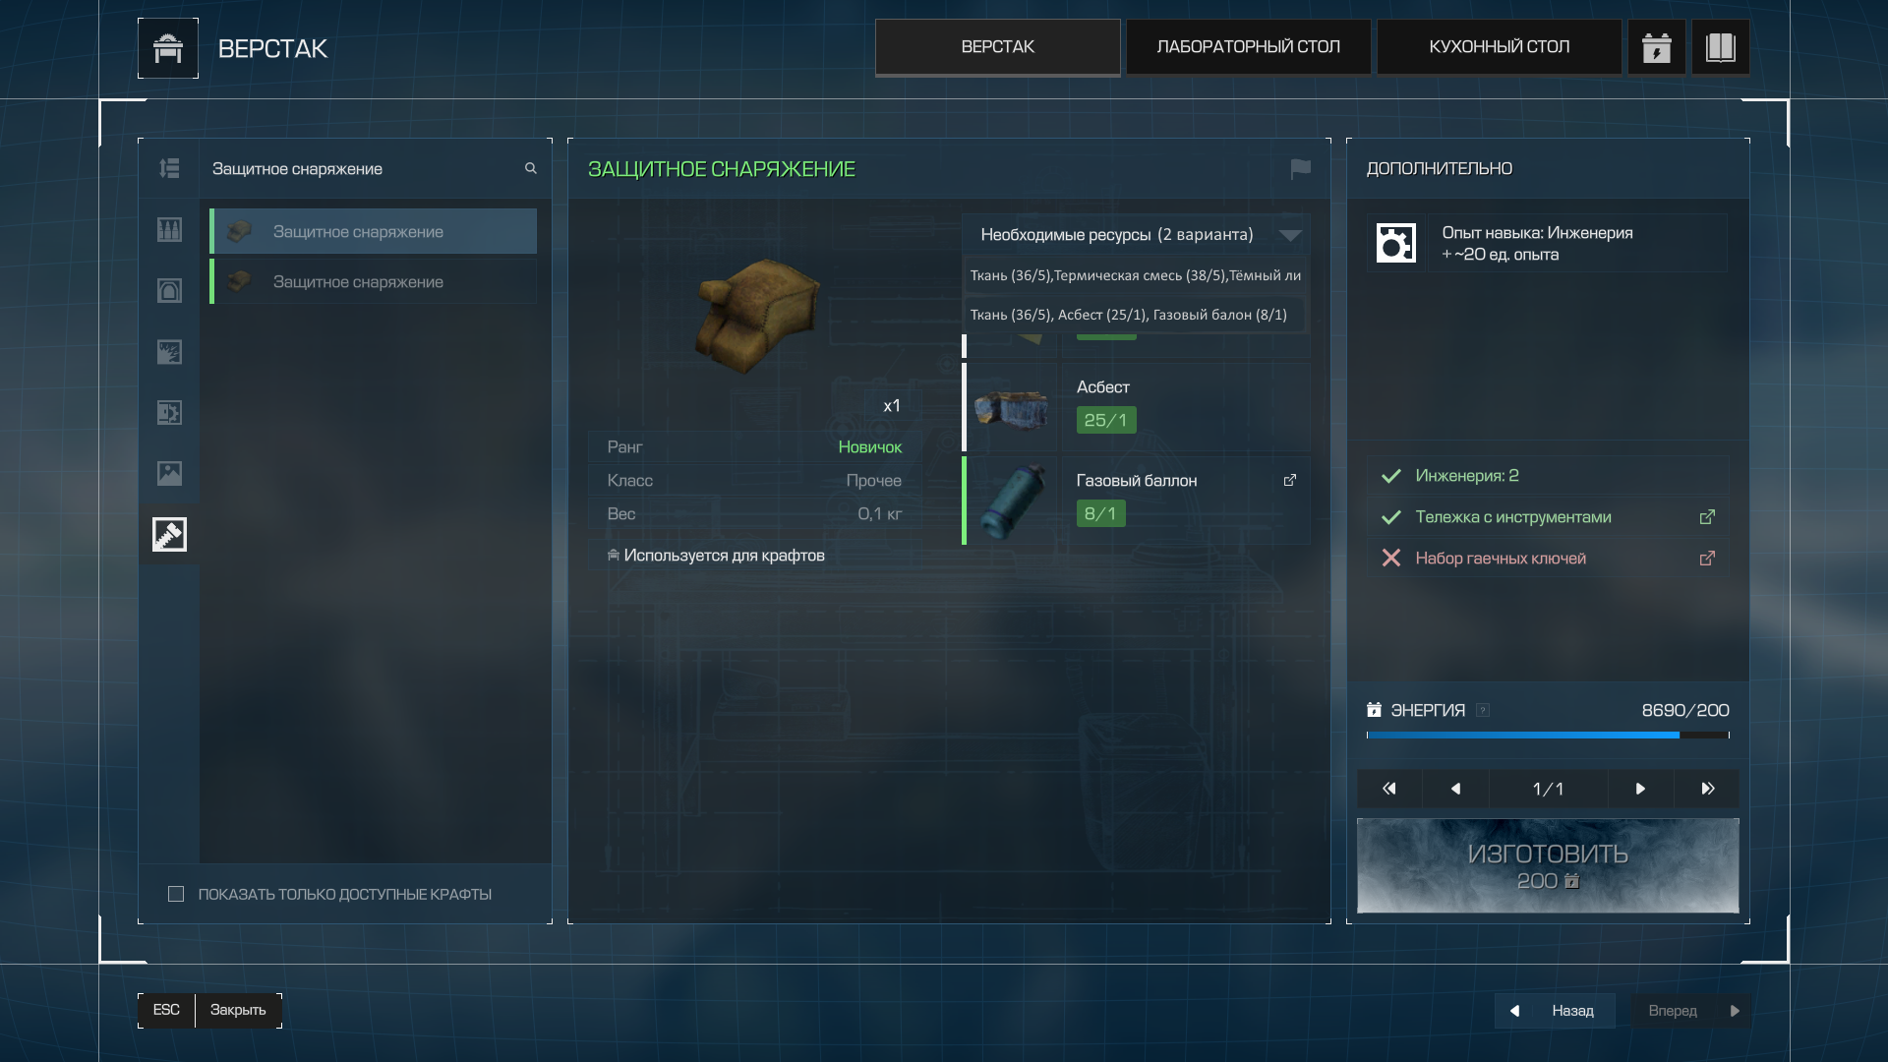Set quantity to maximum with double-right arrow
Screen dimensions: 1888x1062
1707,789
